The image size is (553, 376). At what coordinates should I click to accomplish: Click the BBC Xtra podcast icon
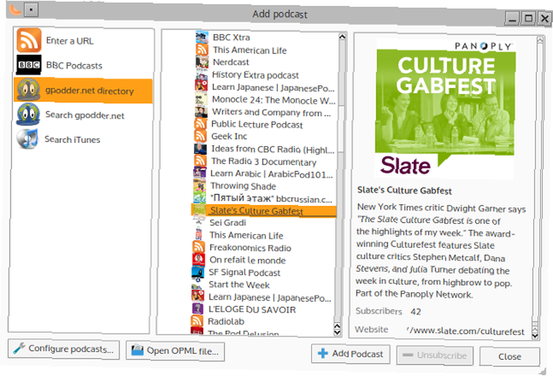(202, 37)
